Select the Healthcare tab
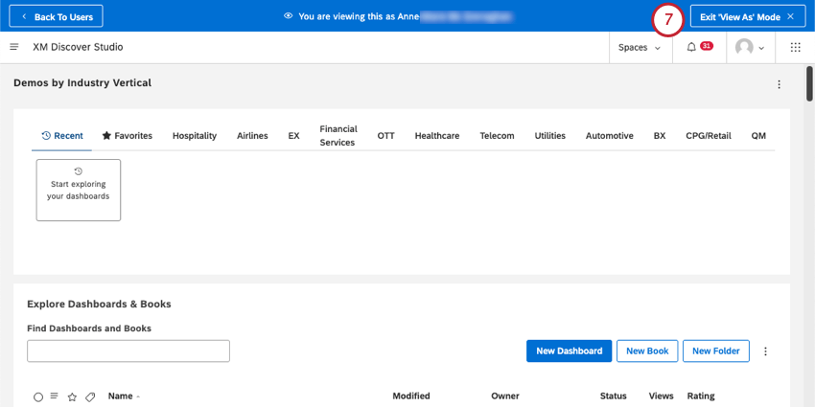815x407 pixels. pos(437,136)
